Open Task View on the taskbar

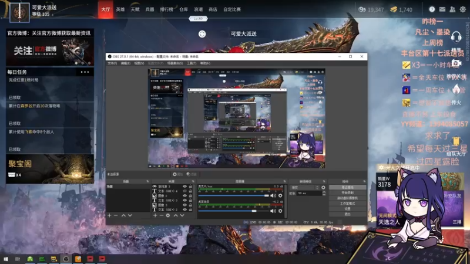(x=18, y=259)
